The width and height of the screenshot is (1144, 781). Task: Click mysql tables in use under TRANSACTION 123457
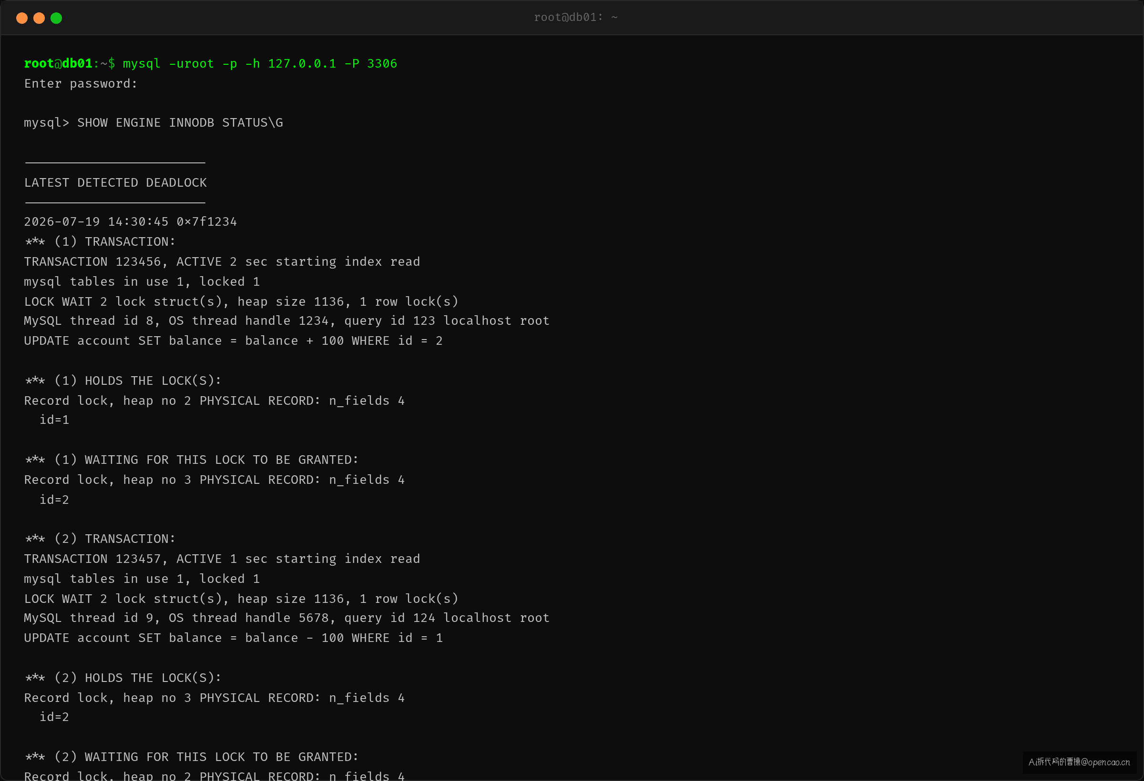coord(142,579)
